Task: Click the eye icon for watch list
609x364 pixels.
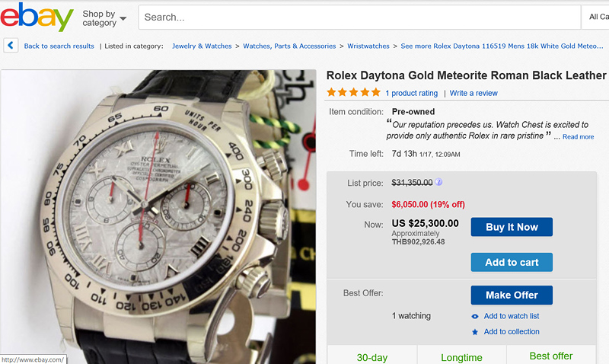Action: pos(475,317)
